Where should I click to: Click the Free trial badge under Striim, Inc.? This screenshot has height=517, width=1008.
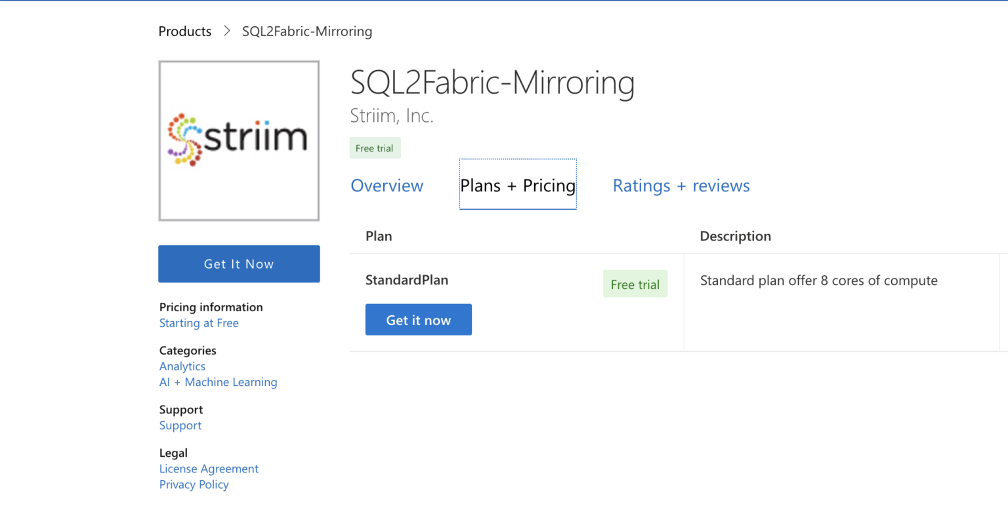(x=375, y=147)
